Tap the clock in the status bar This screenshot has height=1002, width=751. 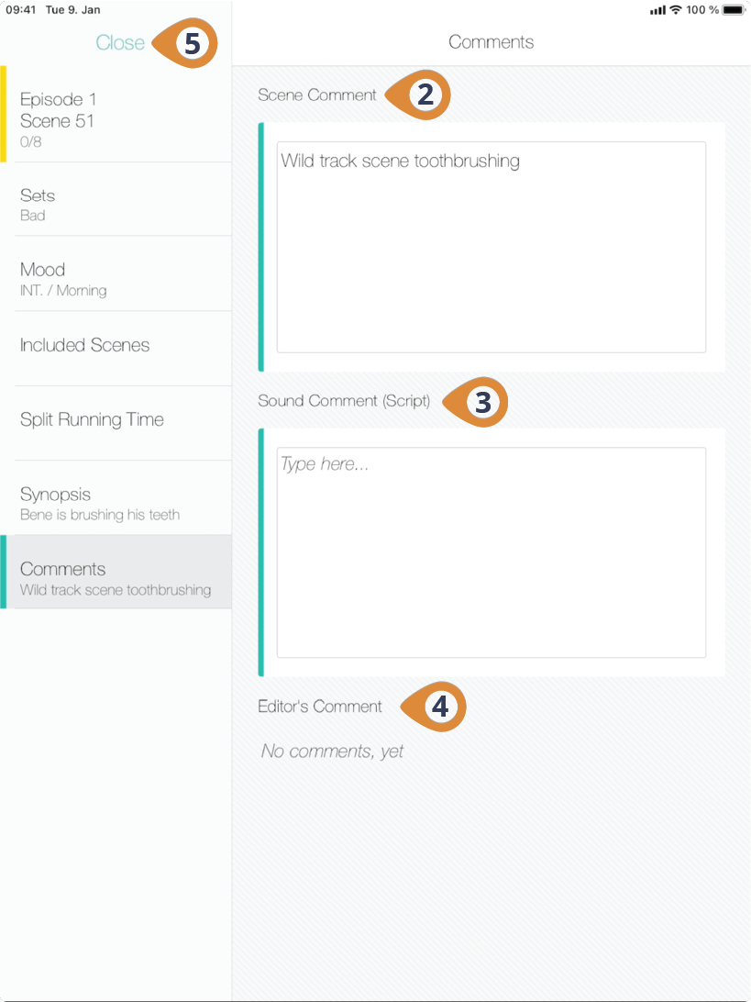point(19,10)
